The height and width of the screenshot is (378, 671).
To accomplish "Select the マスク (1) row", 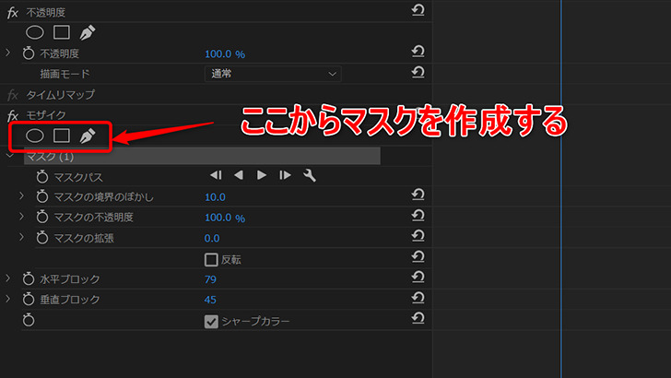I will 202,156.
